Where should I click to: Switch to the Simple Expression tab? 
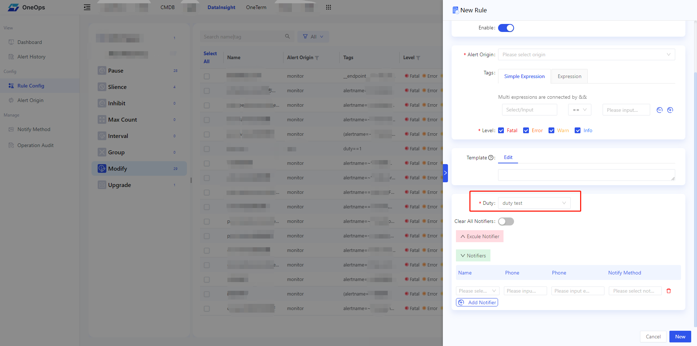coord(524,76)
